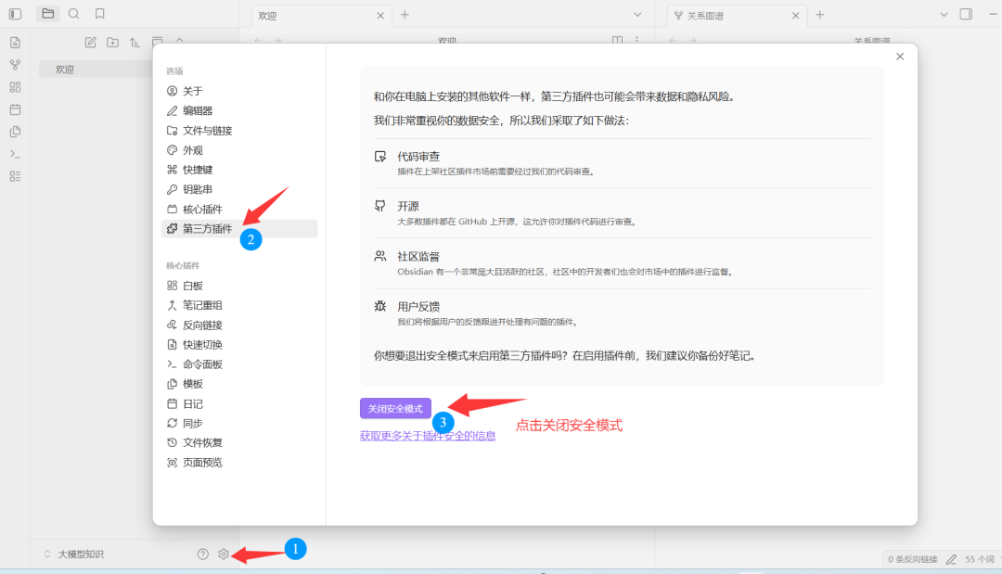
Task: Open 快捷键 settings
Action: [239, 170]
